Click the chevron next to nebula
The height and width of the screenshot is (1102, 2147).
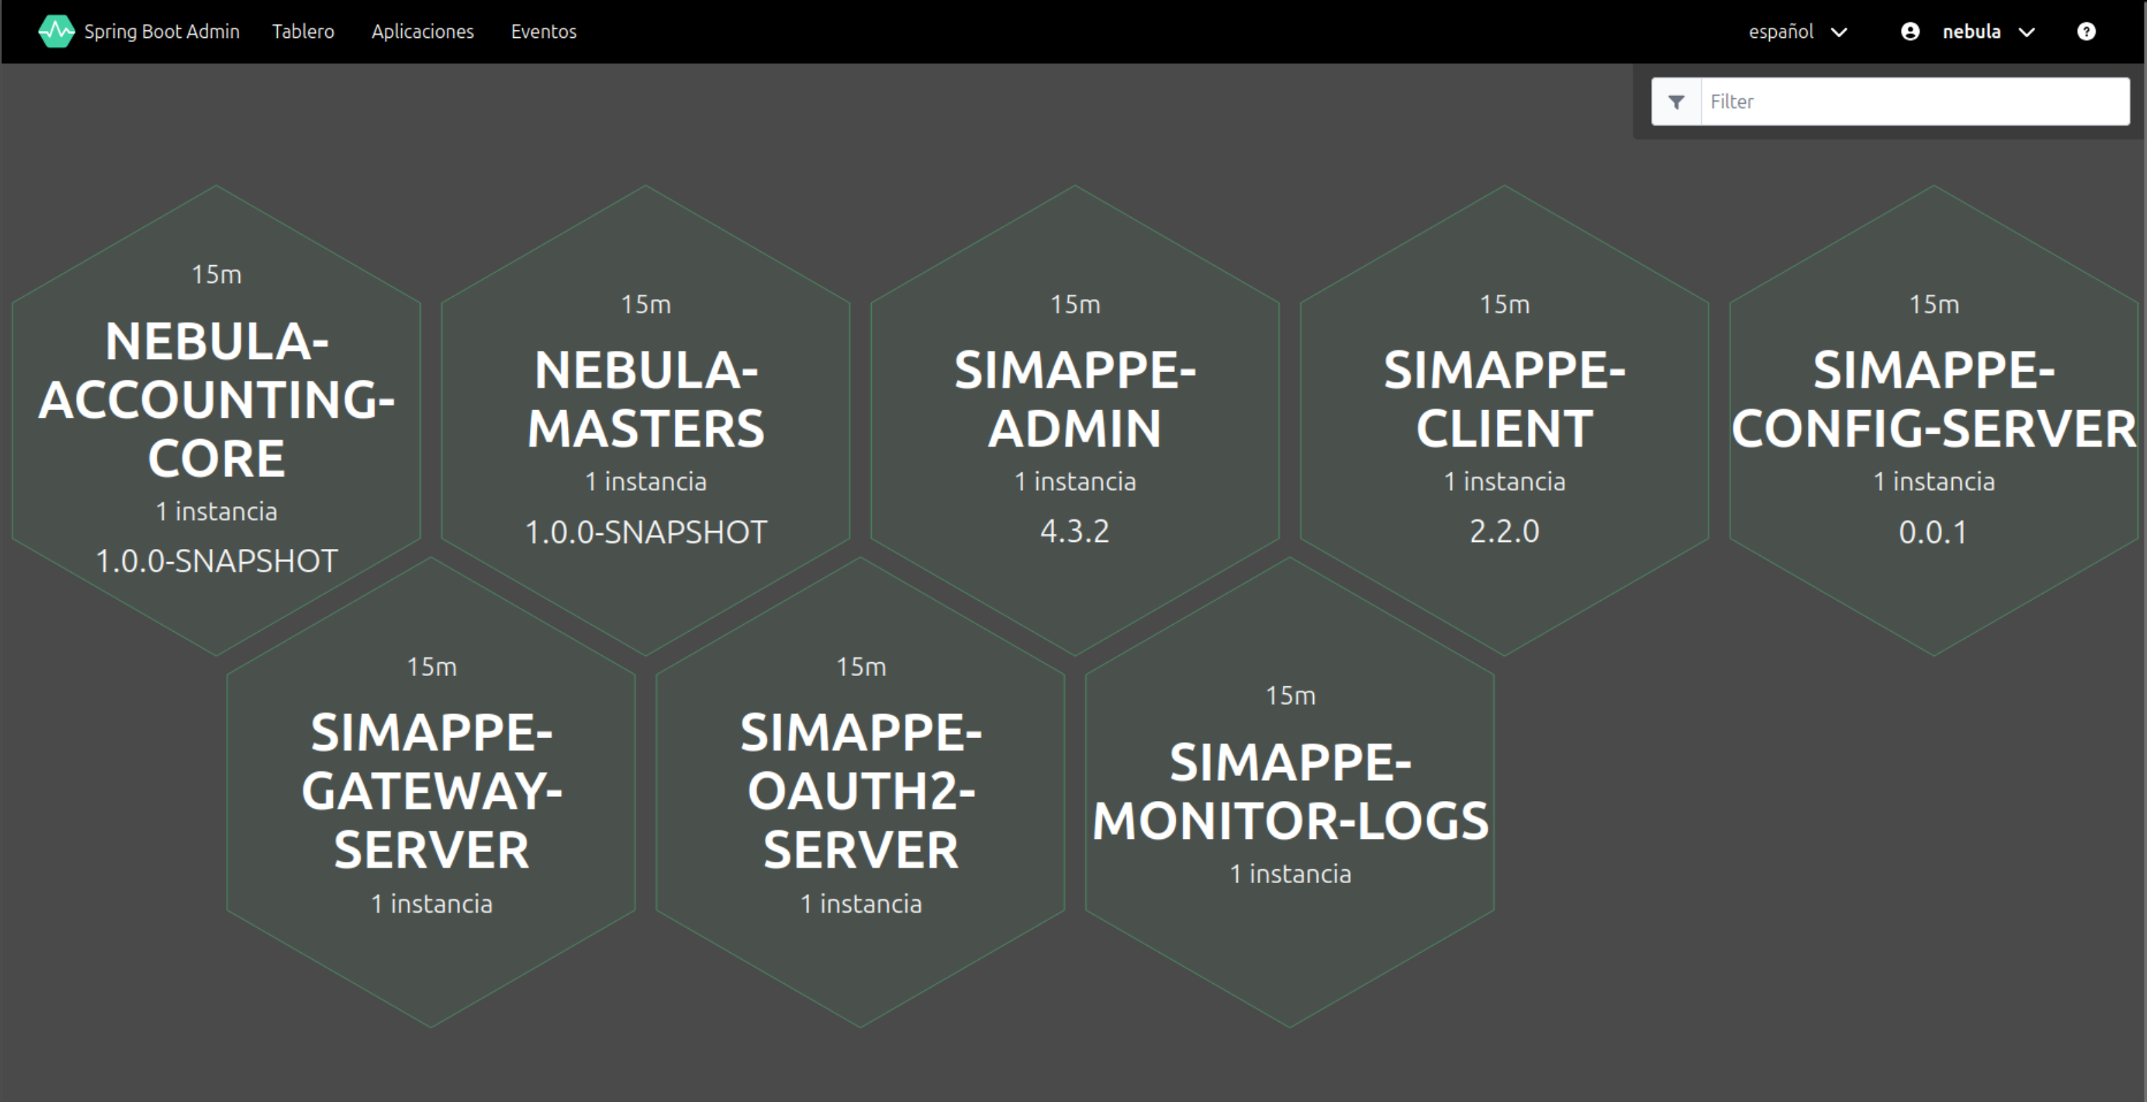coord(2026,32)
